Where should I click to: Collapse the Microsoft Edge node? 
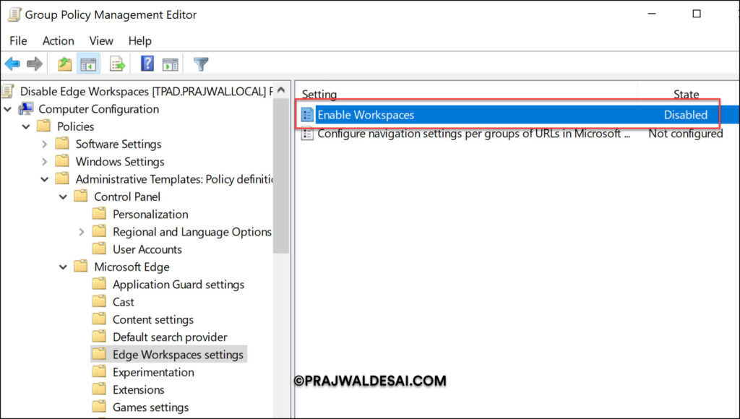tap(63, 267)
